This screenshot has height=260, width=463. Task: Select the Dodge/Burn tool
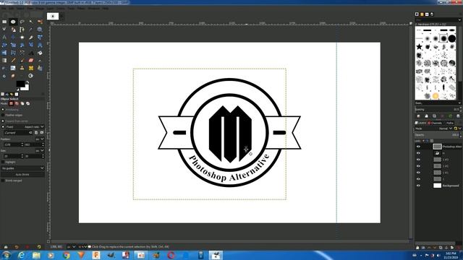click(x=31, y=76)
